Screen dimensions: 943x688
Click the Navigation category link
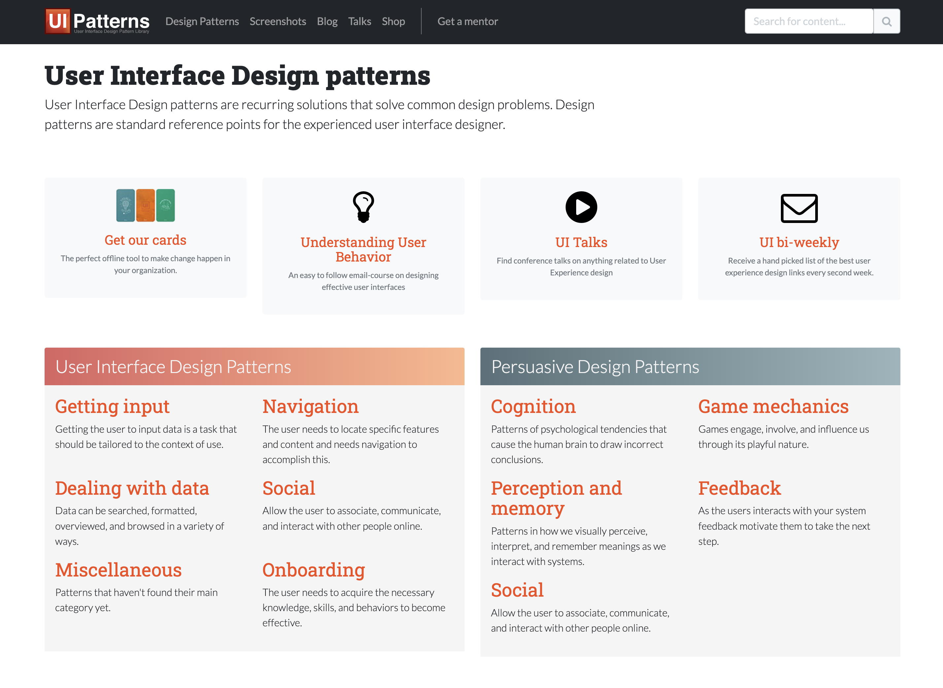pyautogui.click(x=311, y=406)
